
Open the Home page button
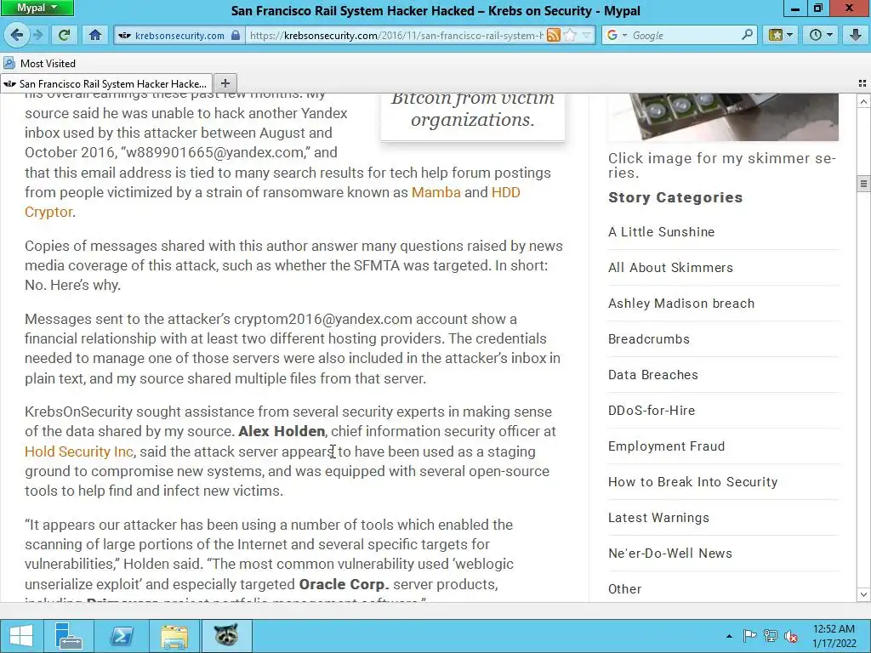point(95,35)
